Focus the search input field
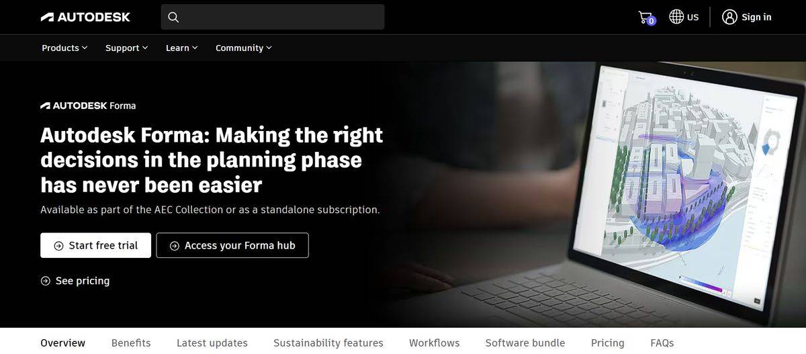This screenshot has width=806, height=354. (x=273, y=17)
